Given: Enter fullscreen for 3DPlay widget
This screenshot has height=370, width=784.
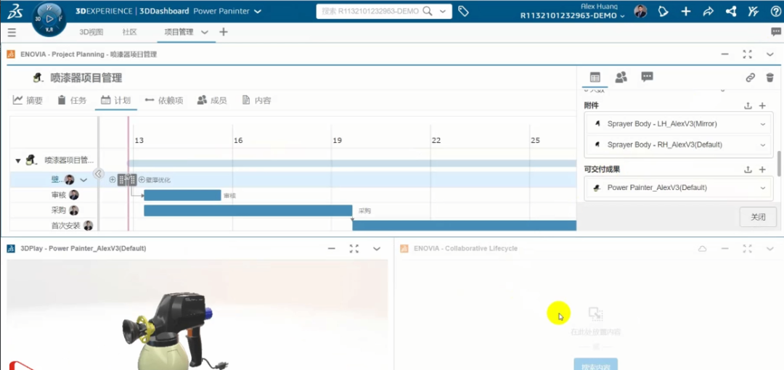Looking at the screenshot, I should [x=354, y=249].
